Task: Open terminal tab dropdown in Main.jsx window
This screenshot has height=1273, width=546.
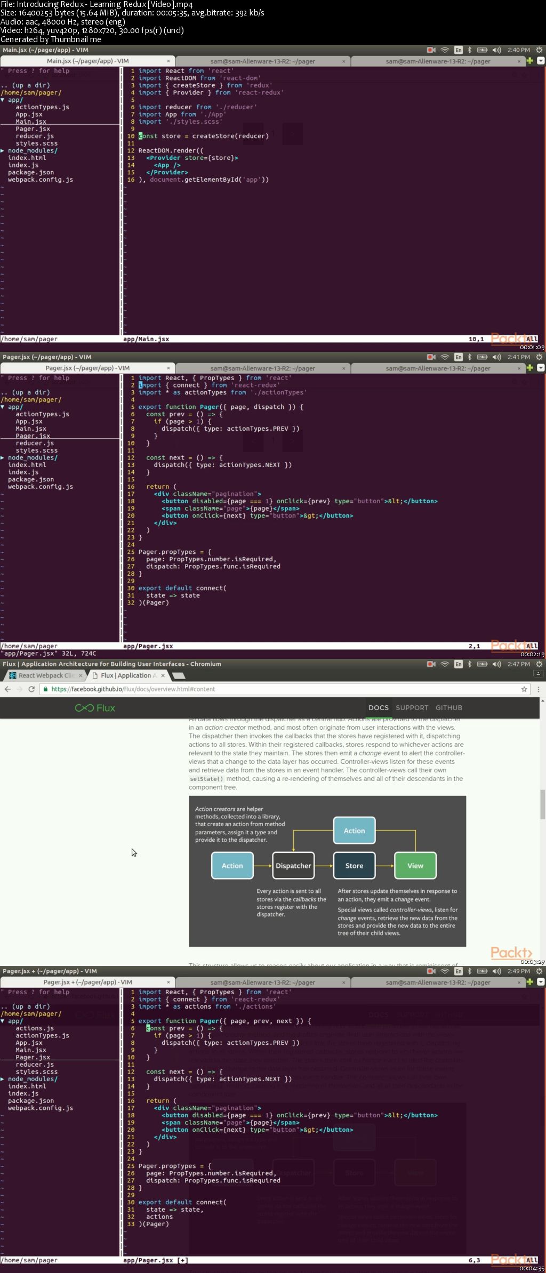Action: 541,61
